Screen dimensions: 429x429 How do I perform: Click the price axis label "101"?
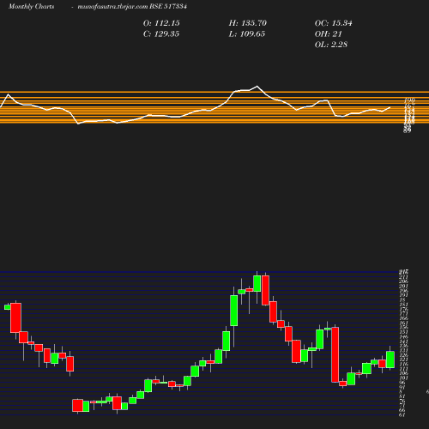403,378
